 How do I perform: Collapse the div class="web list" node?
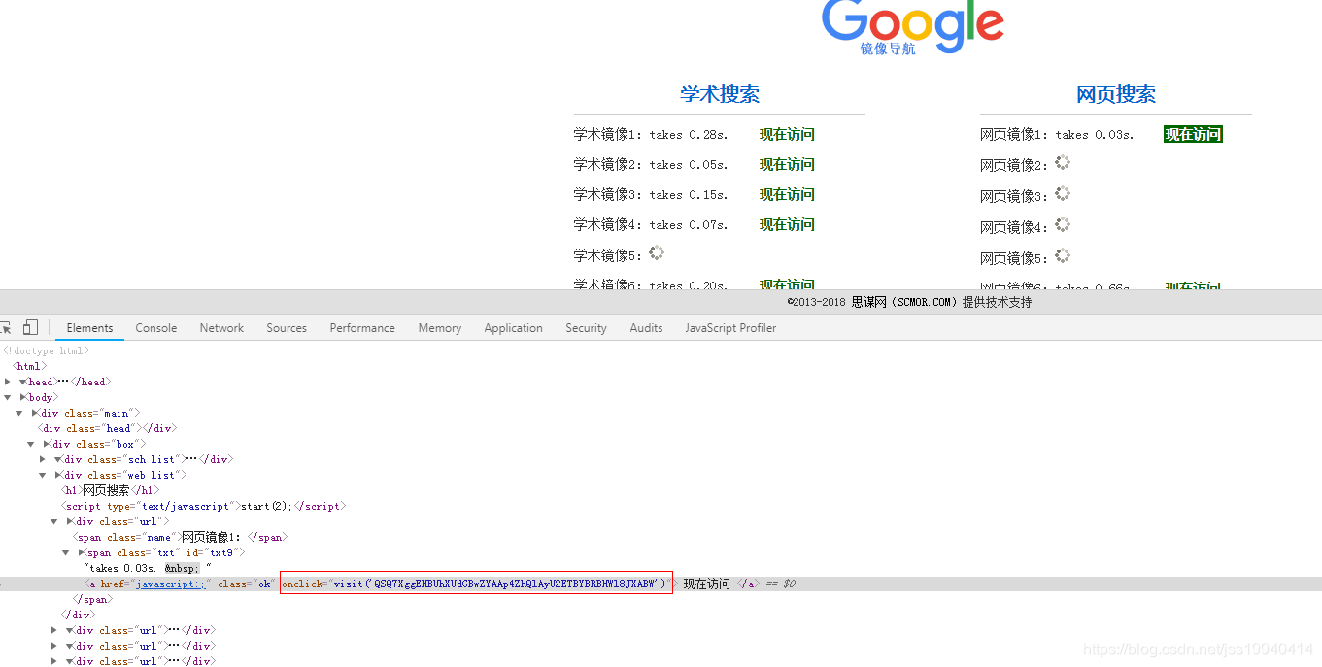tap(43, 475)
